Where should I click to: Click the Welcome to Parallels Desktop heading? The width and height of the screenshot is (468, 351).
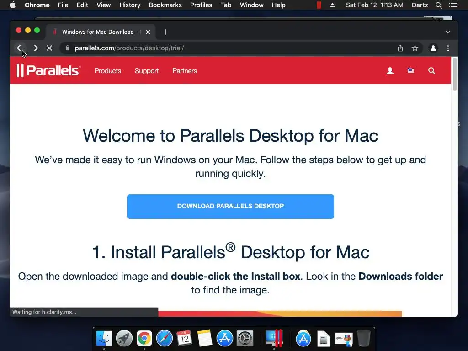(230, 136)
